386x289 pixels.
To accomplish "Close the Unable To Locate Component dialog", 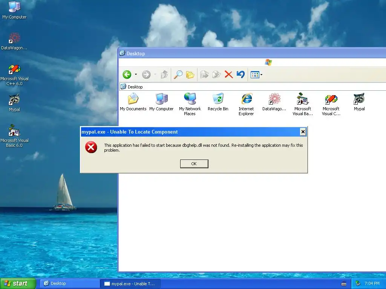I will (x=303, y=132).
